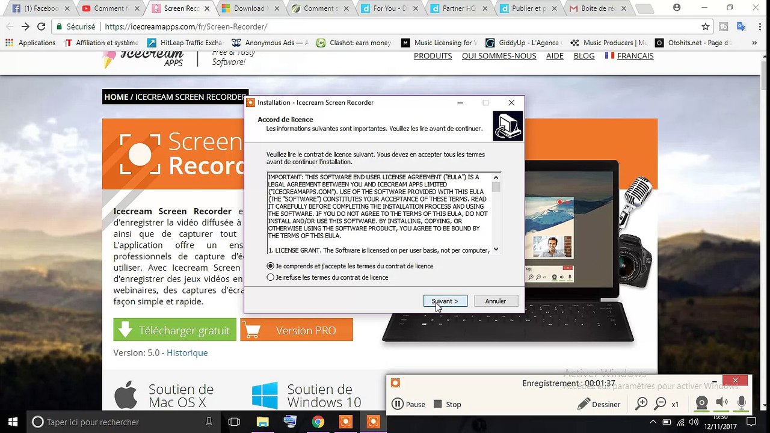The image size is (770, 433).
Task: Click the EULA scrollbar thumb
Action: coord(496,187)
